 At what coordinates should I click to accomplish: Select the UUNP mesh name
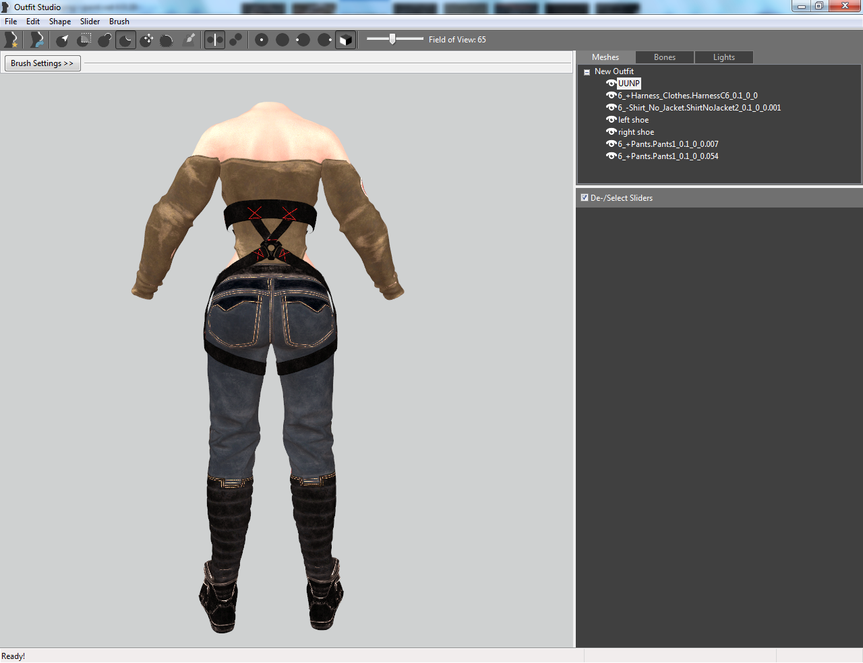(629, 84)
